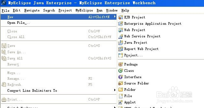This screenshot has width=204, height=108.
Task: Open the Window menu
Action: [112, 10]
